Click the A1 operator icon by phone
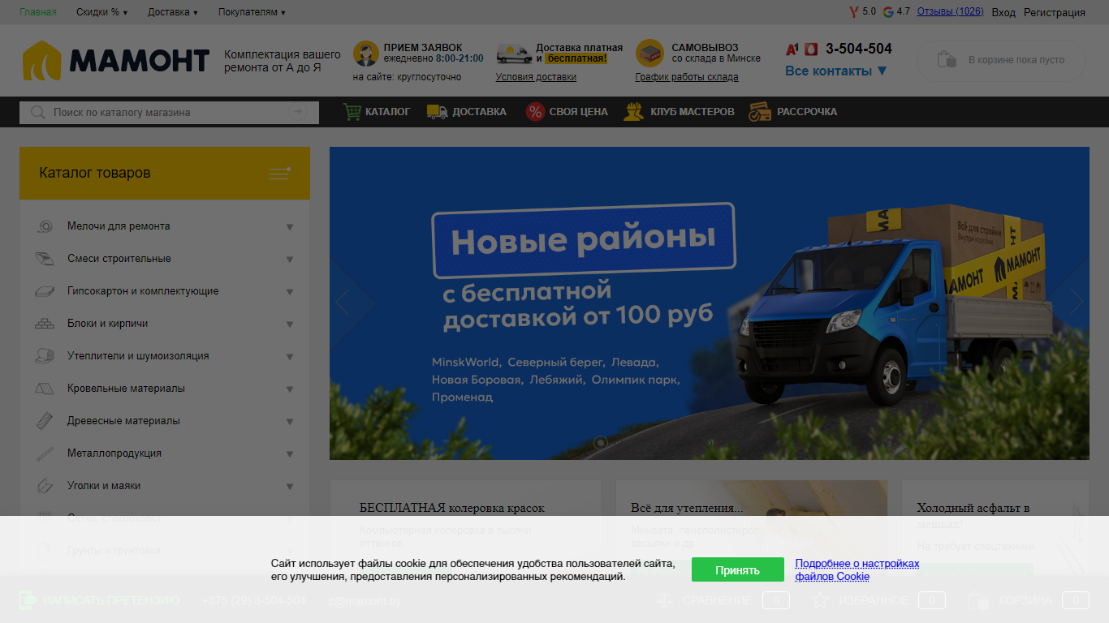Viewport: 1109px width, 623px height. coord(792,49)
